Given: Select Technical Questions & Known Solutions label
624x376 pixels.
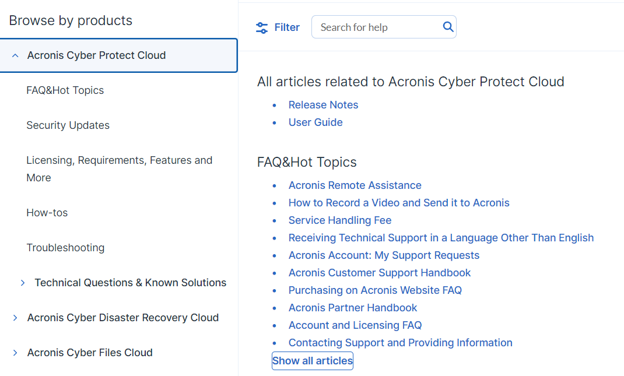Looking at the screenshot, I should [x=130, y=283].
